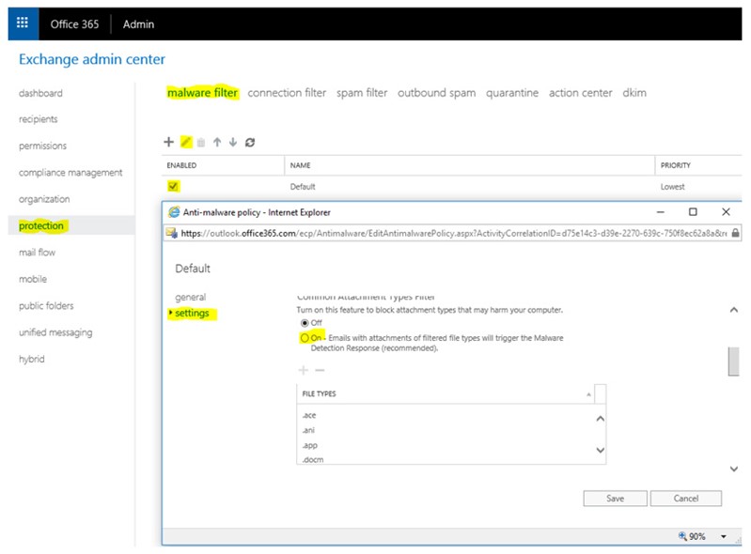Click the zoom magnifier icon in the status bar
This screenshot has height=554, width=751.
pyautogui.click(x=683, y=535)
